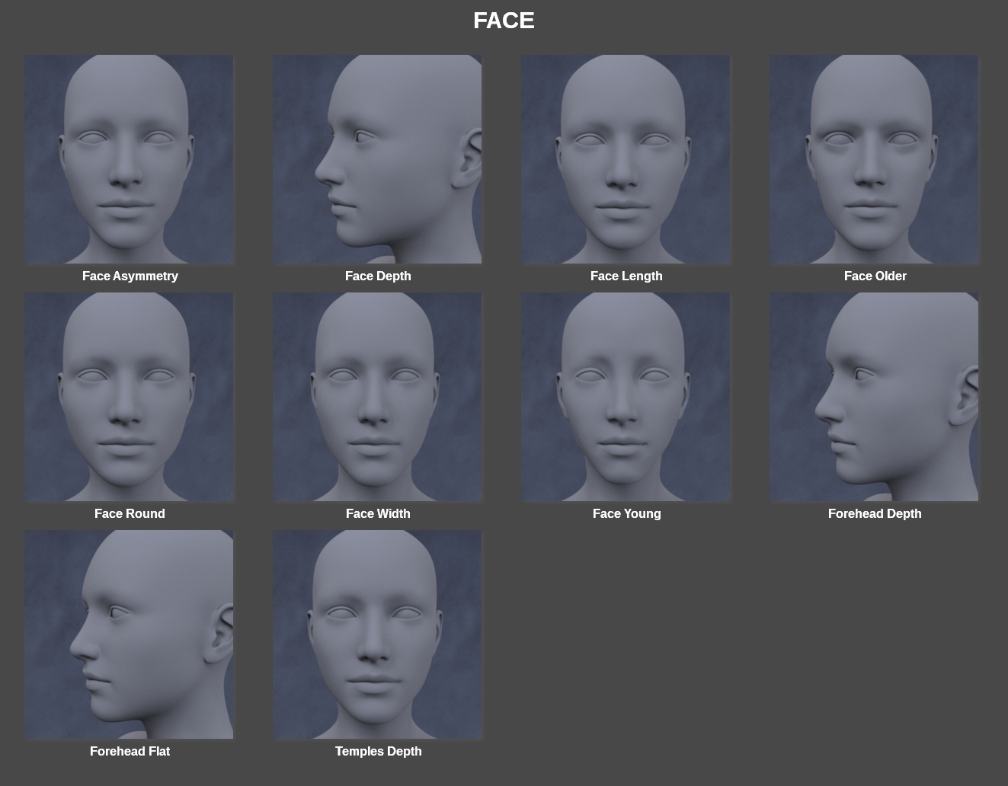Click the 'Face Young' label
The image size is (1008, 786).
[x=627, y=514]
